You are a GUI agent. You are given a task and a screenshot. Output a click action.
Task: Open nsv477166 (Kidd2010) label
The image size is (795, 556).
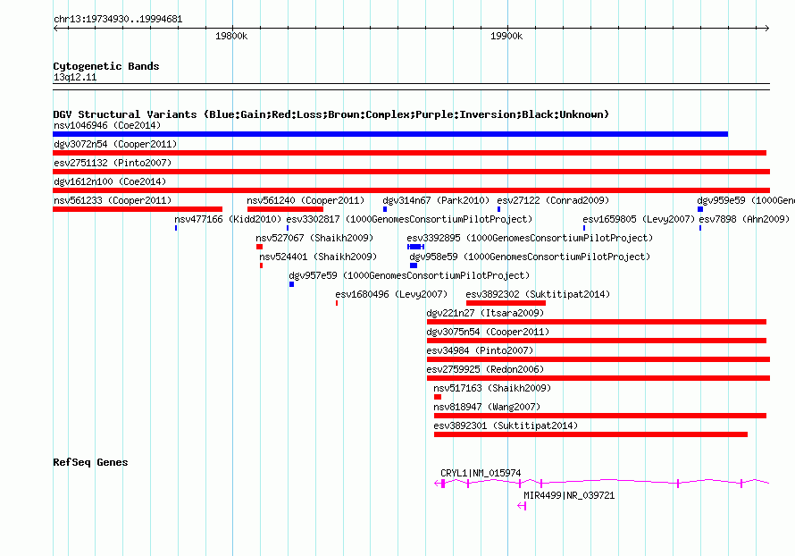pyautogui.click(x=228, y=219)
